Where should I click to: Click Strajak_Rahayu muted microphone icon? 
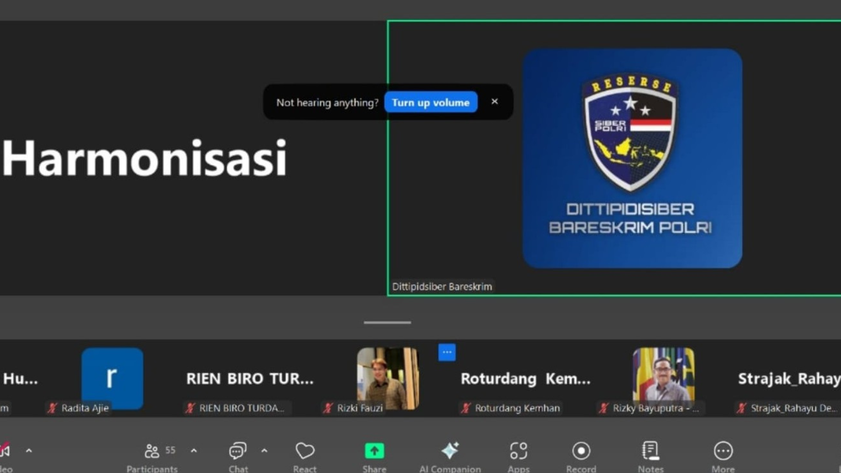[742, 408]
